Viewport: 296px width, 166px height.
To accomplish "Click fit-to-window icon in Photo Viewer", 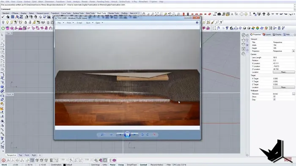I will pos(111,134).
